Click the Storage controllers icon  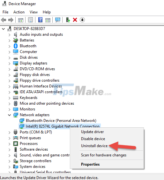[16, 161]
